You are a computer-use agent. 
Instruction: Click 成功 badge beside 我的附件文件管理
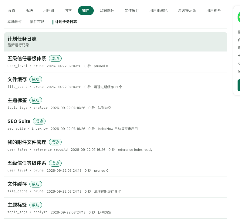click(55, 142)
